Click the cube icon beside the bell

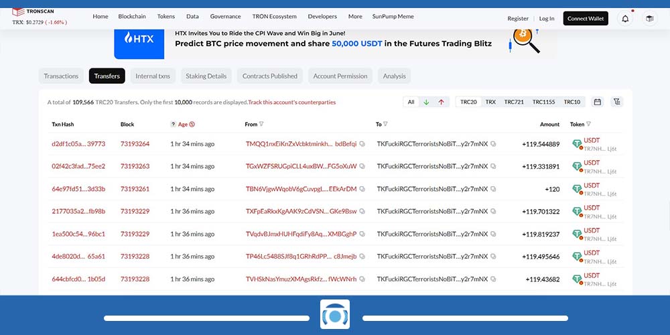pyautogui.click(x=649, y=18)
